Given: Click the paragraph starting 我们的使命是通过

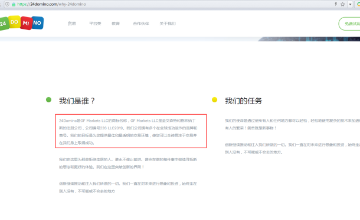Looking at the screenshot, I should [292, 124].
